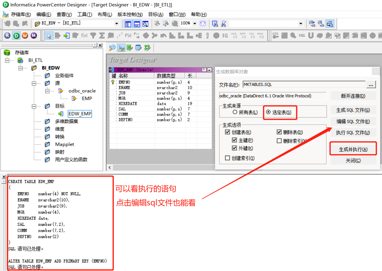
Task: Click the green arrow target definition icon
Action: coord(66,36)
